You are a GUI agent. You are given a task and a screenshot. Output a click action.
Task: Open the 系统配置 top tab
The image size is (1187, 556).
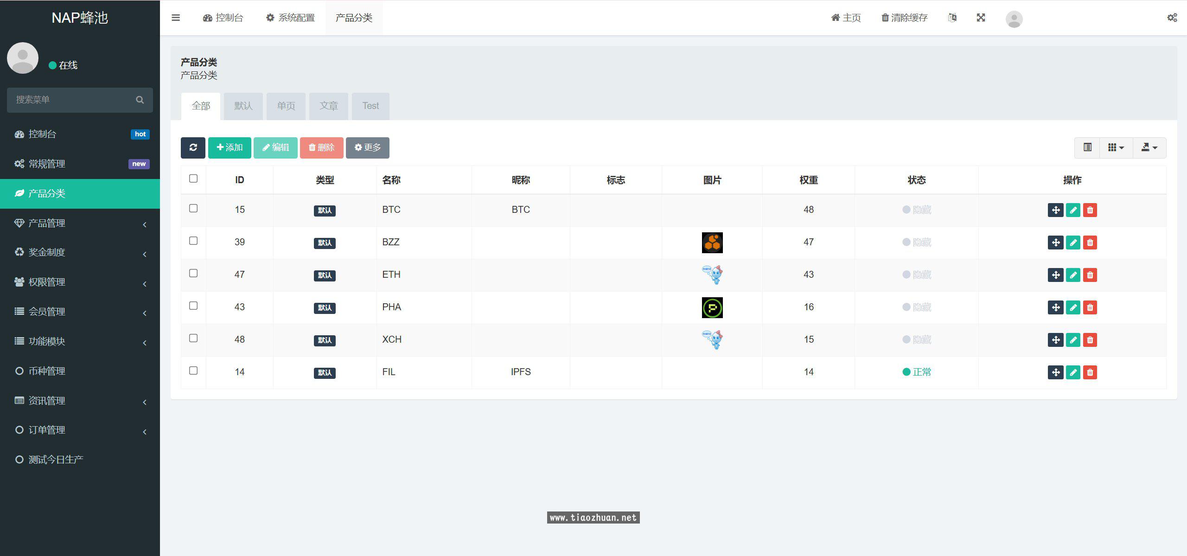[x=290, y=18]
